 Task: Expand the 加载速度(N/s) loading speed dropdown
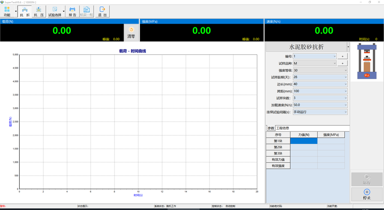coord(320,105)
